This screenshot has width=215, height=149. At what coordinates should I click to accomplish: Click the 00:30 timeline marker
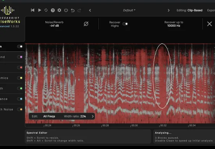point(135,125)
